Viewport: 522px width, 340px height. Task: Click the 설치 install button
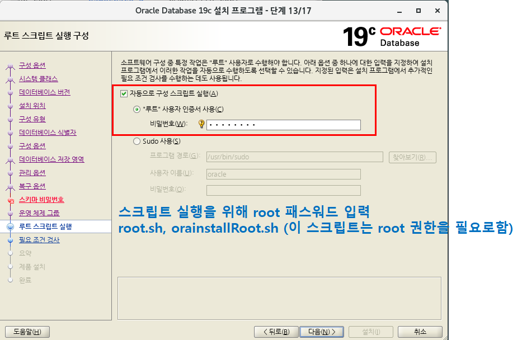coord(371,332)
